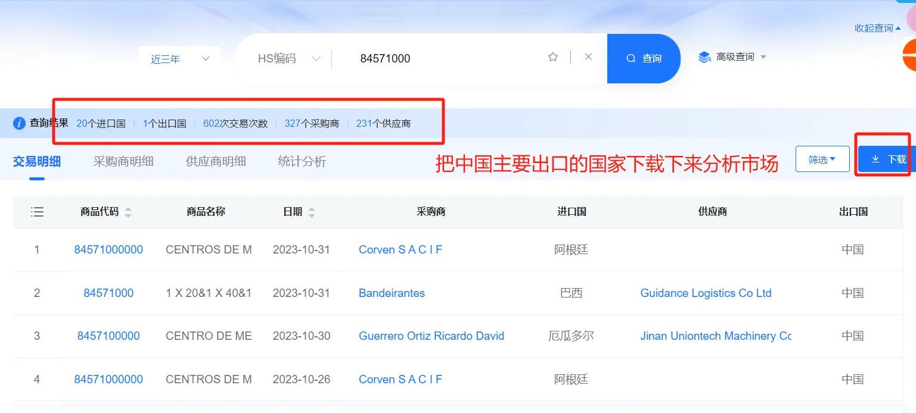This screenshot has height=413, width=916.
Task: Click the download arrow icon in the 下载 button
Action: click(x=875, y=159)
